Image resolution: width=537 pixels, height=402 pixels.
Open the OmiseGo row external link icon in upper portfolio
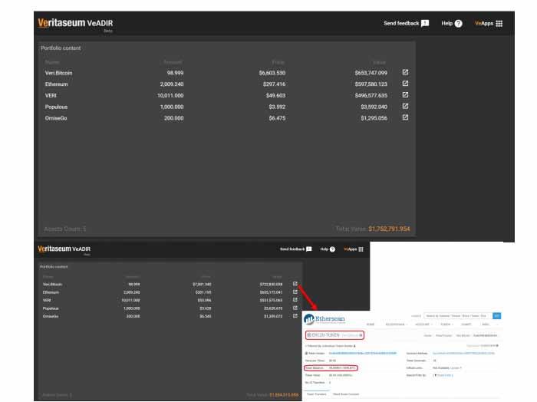click(405, 117)
